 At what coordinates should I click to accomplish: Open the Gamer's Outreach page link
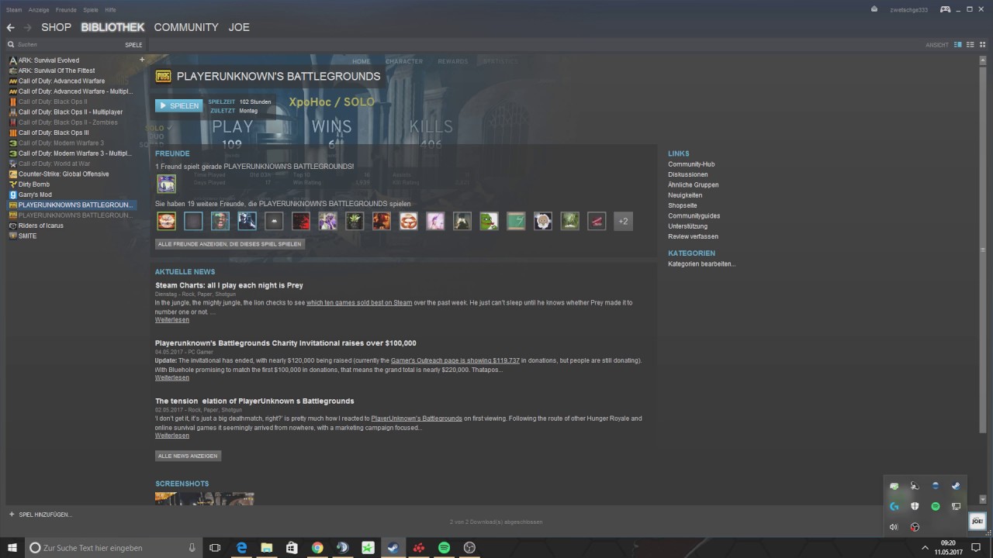point(455,360)
